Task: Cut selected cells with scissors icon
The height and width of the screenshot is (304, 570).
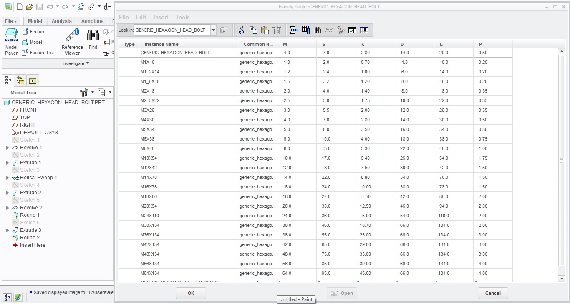Action: [x=241, y=30]
